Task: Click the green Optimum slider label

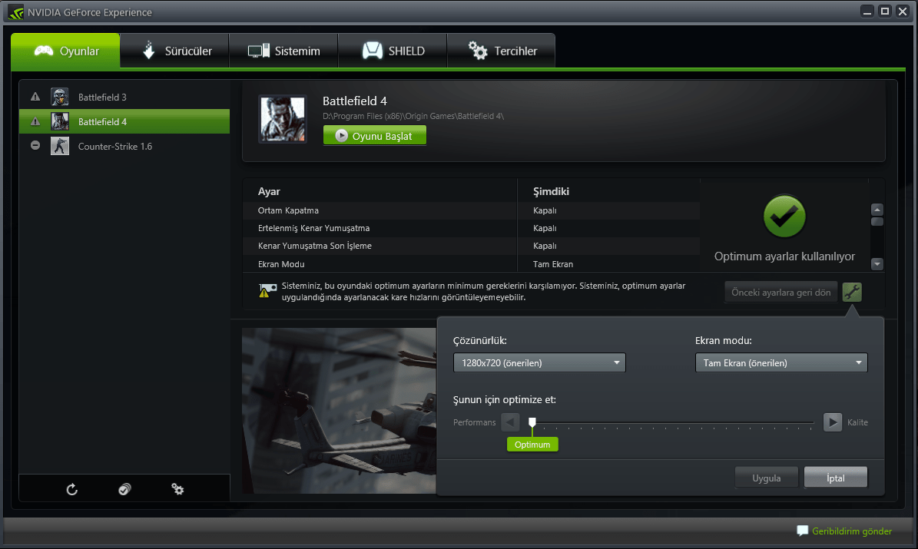Action: pyautogui.click(x=532, y=445)
